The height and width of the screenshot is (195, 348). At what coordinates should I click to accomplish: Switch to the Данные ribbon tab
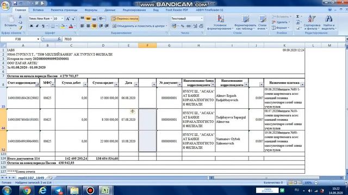(110, 10)
